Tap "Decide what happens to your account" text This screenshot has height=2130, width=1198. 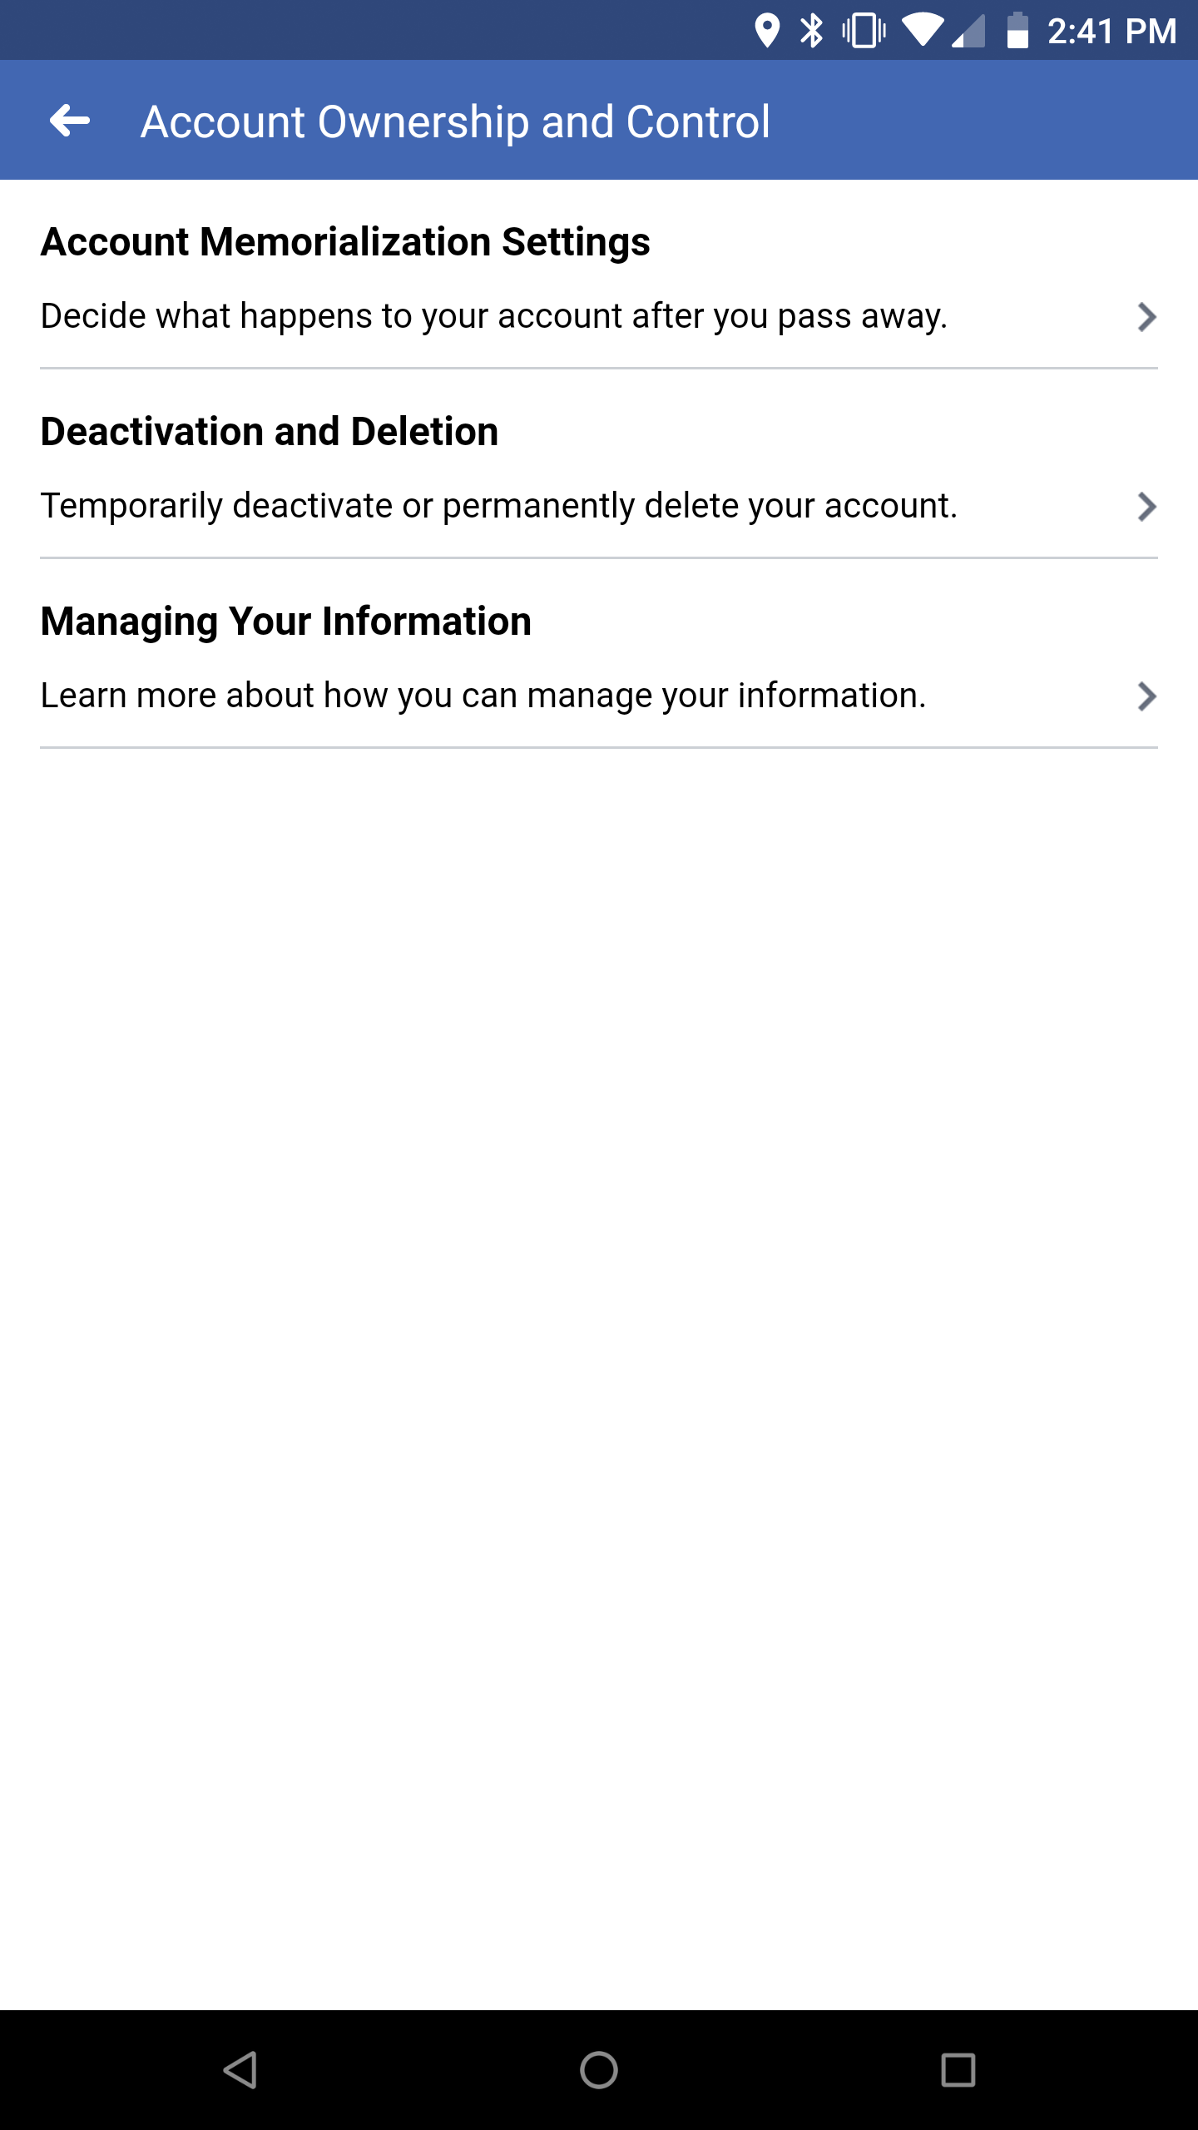point(494,317)
